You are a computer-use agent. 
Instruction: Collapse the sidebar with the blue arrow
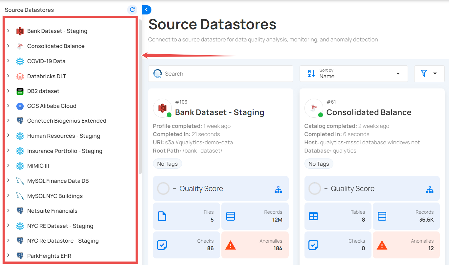coord(146,10)
